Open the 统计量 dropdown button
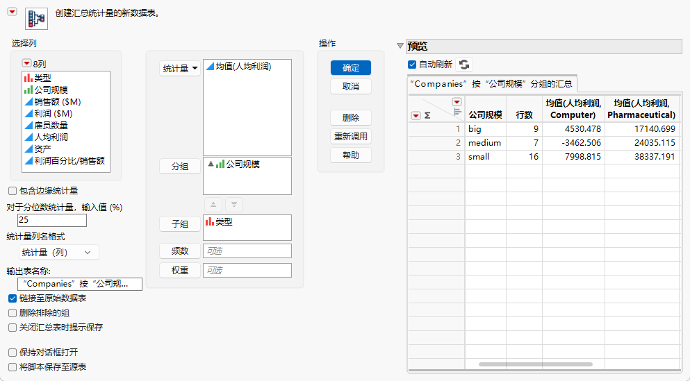Image resolution: width=690 pixels, height=381 pixels. coord(179,68)
